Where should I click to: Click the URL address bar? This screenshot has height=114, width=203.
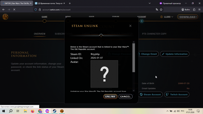pos(98,10)
